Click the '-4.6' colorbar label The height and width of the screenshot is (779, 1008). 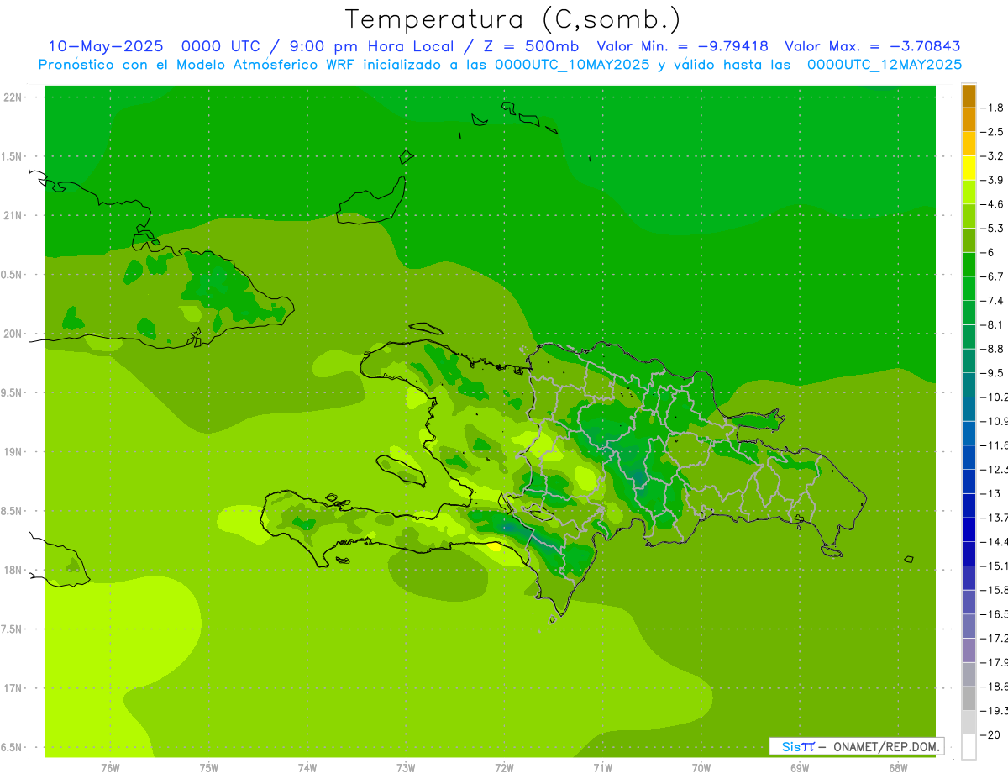coord(993,204)
